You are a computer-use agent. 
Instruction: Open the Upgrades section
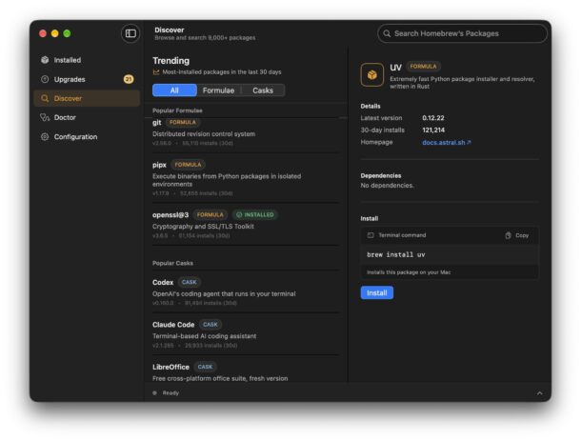click(87, 79)
